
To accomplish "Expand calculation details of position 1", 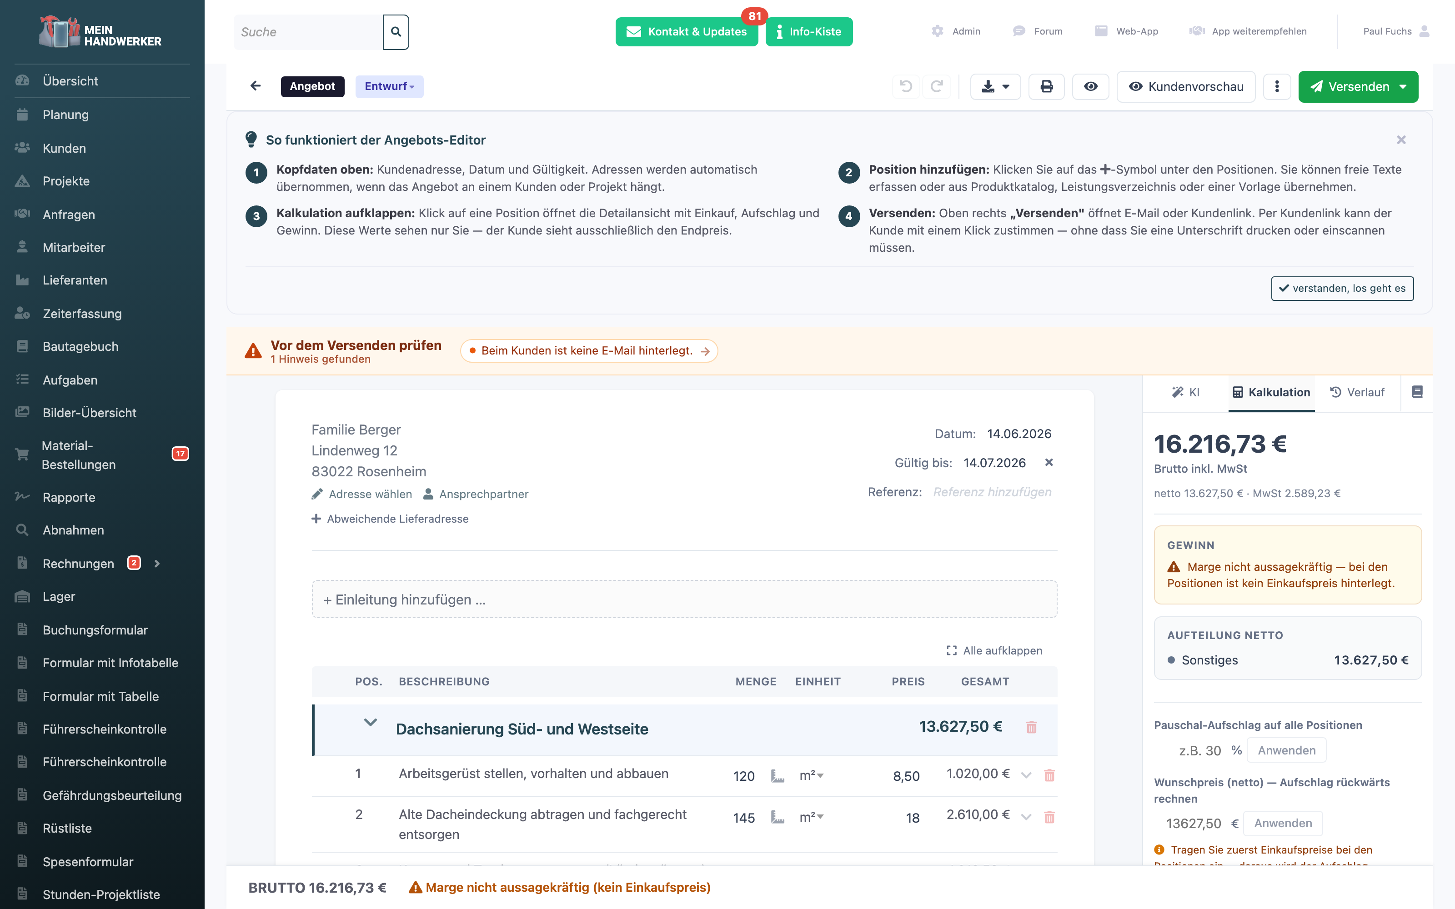I will pos(1026,775).
